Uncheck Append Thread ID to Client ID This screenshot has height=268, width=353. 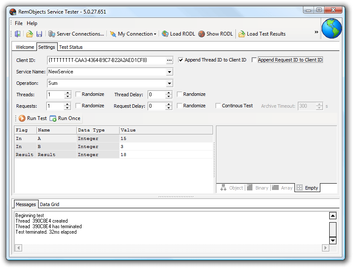181,60
